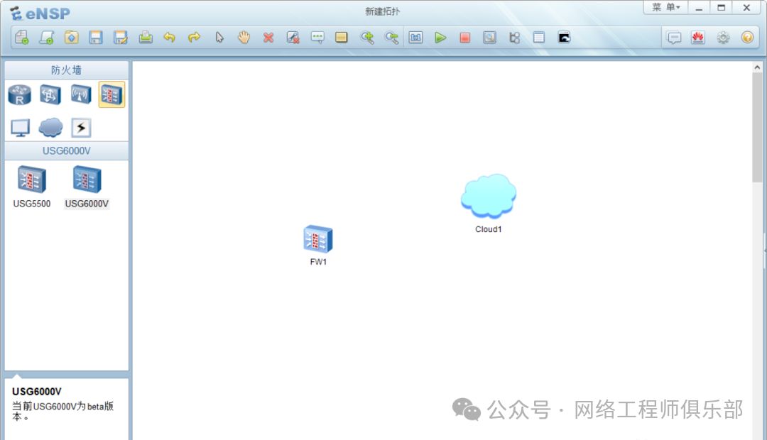Screen dimensions: 767x440
Task: Select the PC terminal category
Action: click(20, 128)
